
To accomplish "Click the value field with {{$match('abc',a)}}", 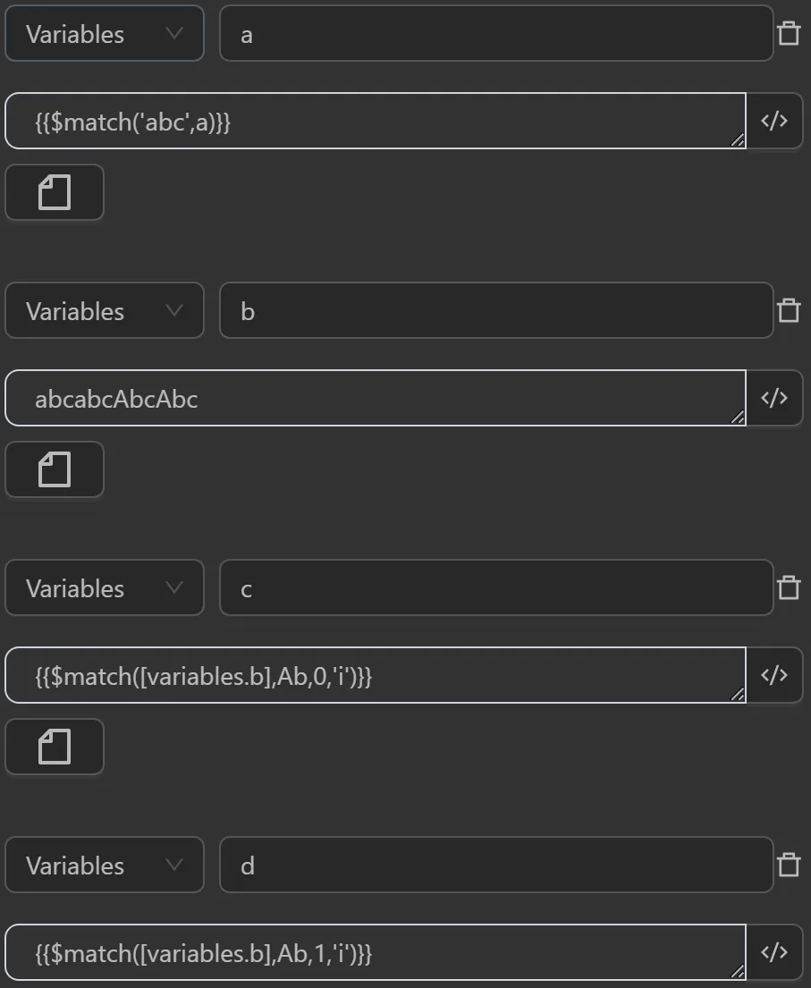I will click(376, 122).
